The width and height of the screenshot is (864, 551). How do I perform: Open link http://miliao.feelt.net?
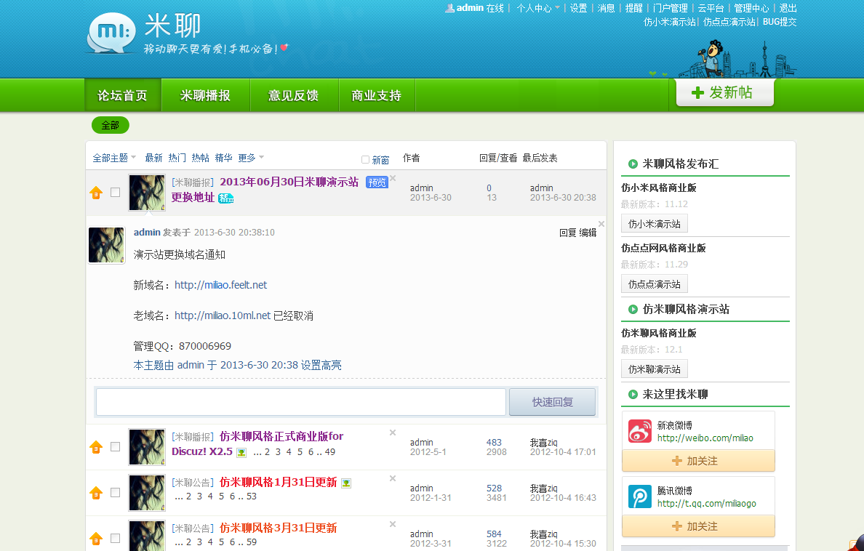point(220,285)
